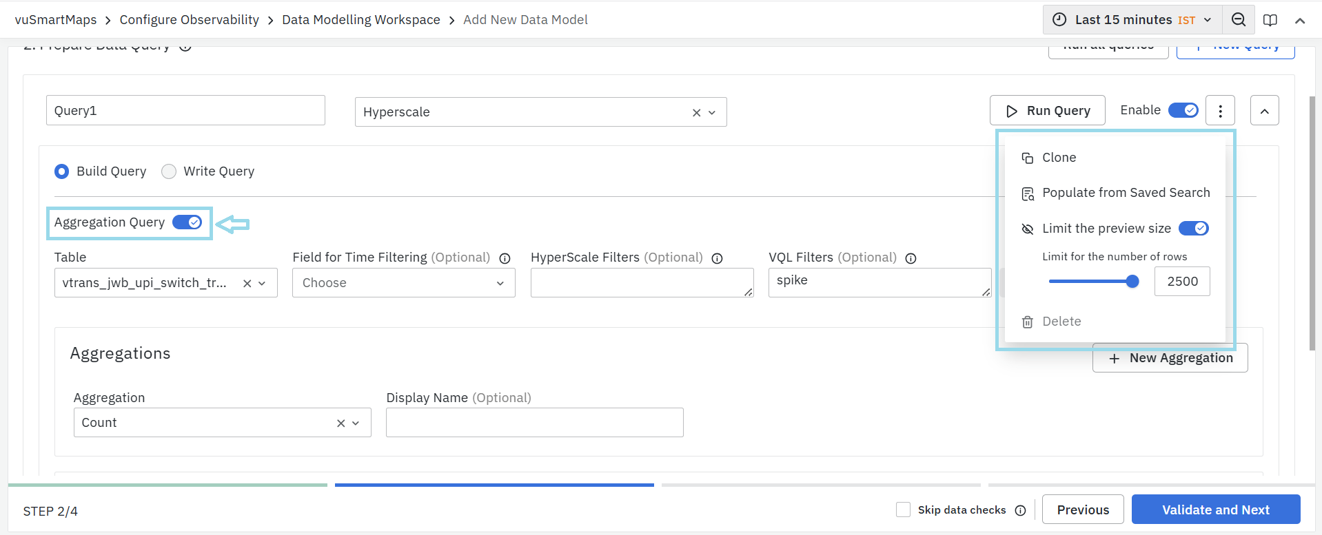Clear the Count aggregation selection

click(340, 423)
